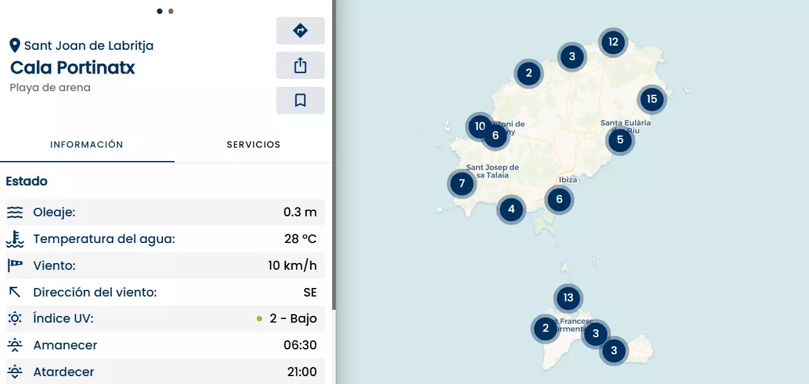Select the Información tab
Viewport: 809px width, 384px height.
(x=87, y=145)
